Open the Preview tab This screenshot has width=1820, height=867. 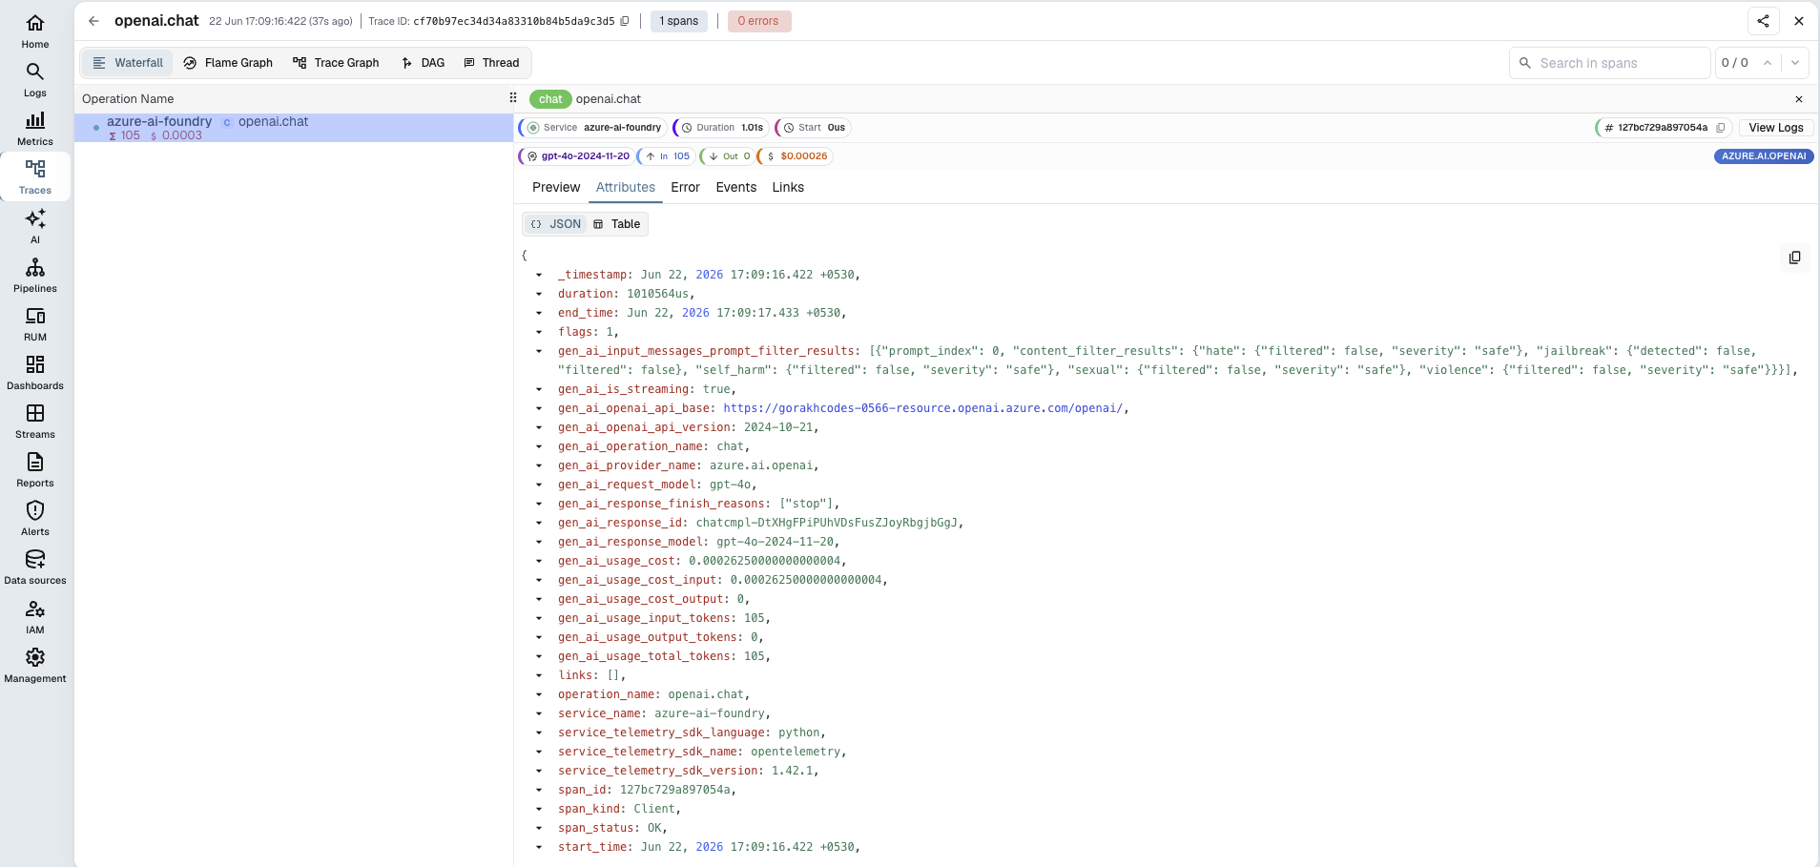point(556,188)
